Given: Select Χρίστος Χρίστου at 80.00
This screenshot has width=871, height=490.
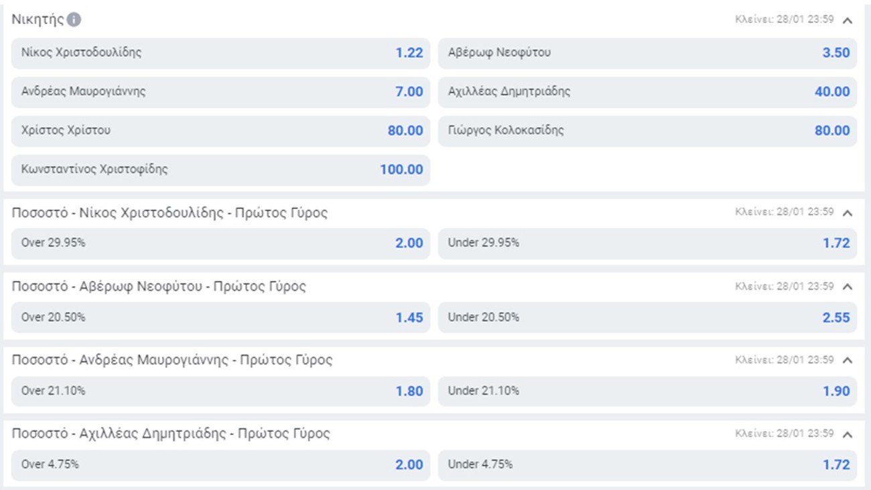Looking at the screenshot, I should (220, 131).
